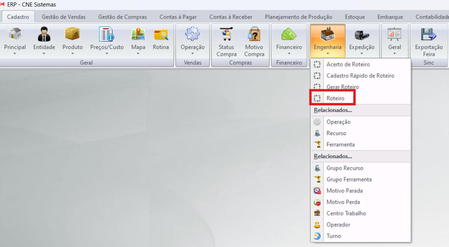Expand the Preços/Custo dropdown arrow
The image size is (449, 247).
tap(107, 54)
